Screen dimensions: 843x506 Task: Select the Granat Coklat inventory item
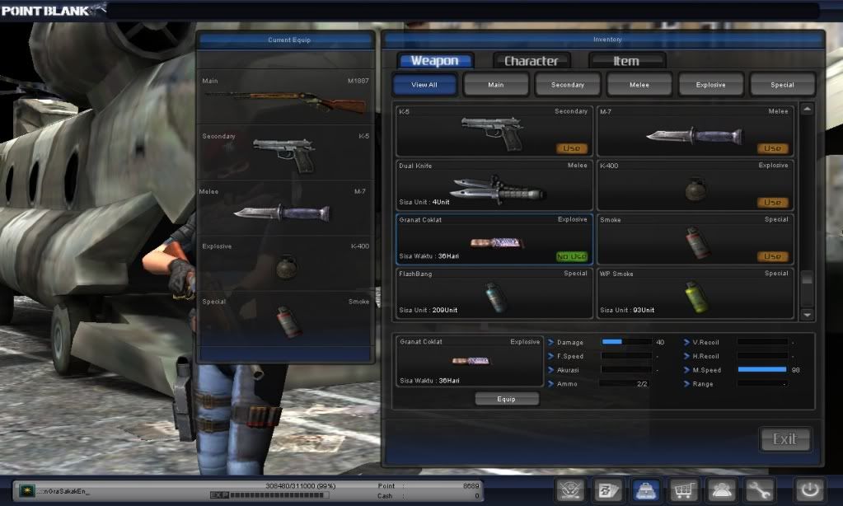pyautogui.click(x=494, y=239)
